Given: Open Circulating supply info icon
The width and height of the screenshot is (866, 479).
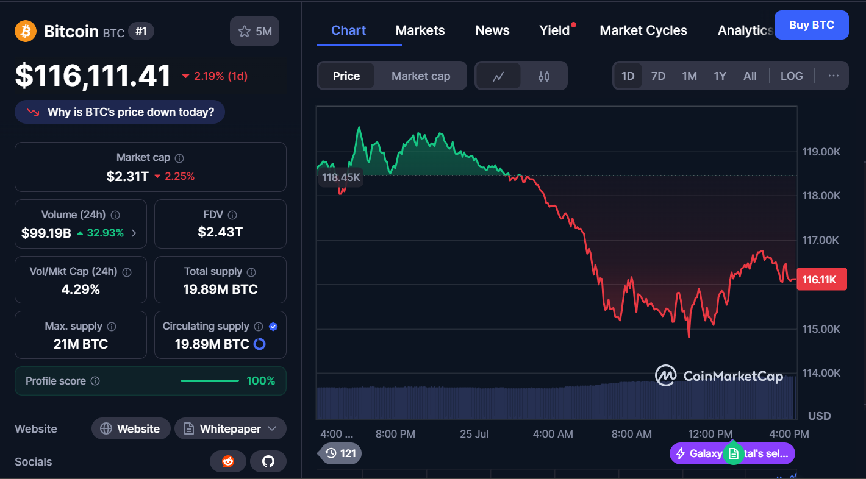Looking at the screenshot, I should click(259, 327).
